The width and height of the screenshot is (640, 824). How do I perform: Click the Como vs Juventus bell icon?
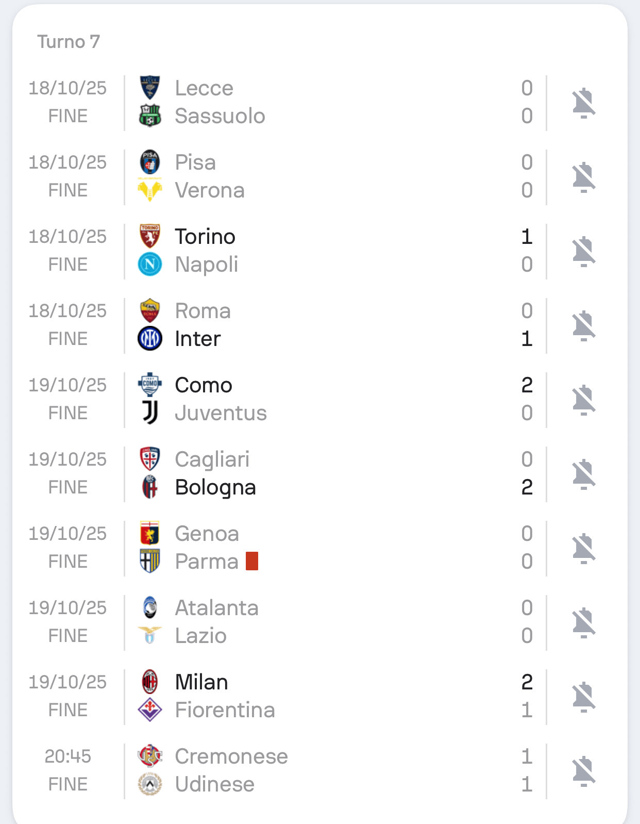[x=584, y=400]
